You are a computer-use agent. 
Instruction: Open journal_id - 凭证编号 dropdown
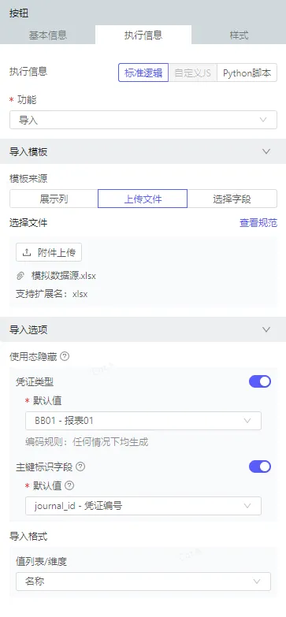pyautogui.click(x=143, y=506)
